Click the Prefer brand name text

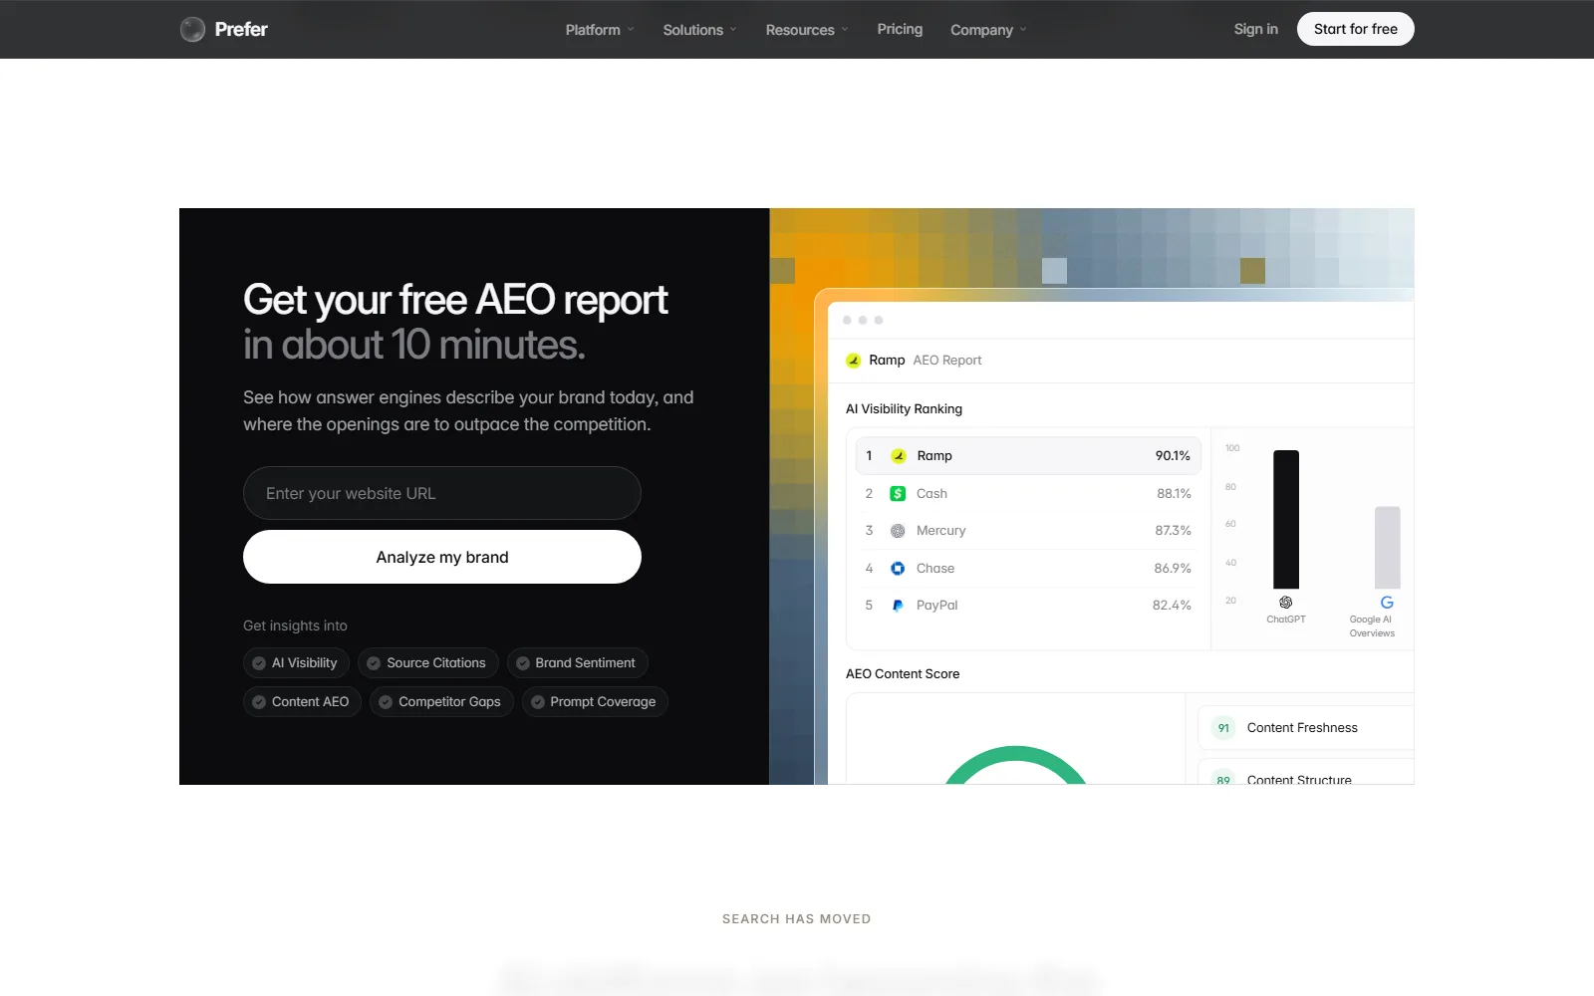pos(241,30)
